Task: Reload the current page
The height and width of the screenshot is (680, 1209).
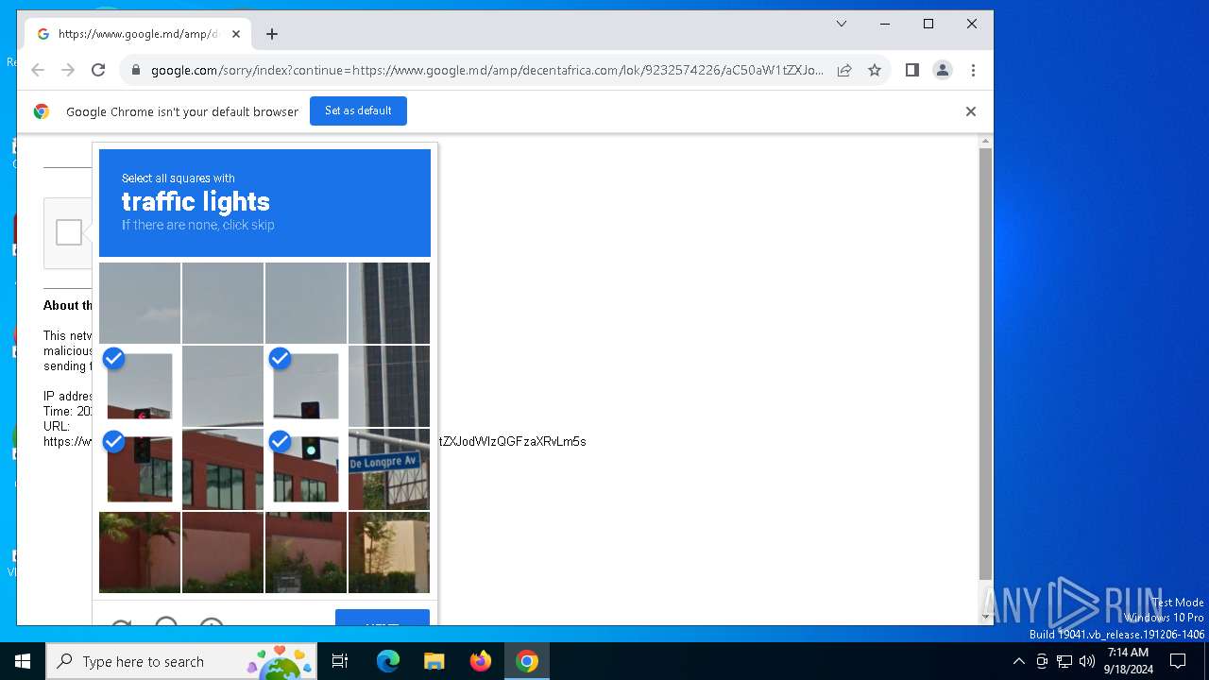Action: point(98,70)
